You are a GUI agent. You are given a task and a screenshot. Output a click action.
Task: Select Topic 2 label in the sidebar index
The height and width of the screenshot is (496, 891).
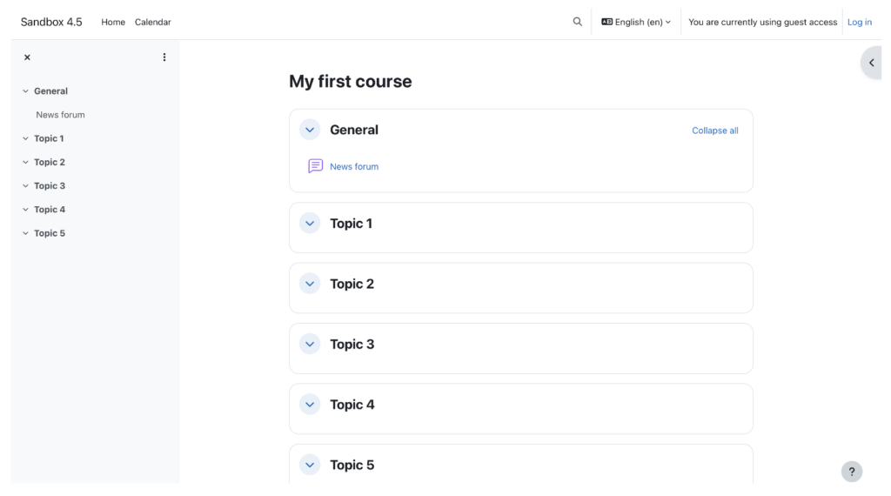(50, 162)
